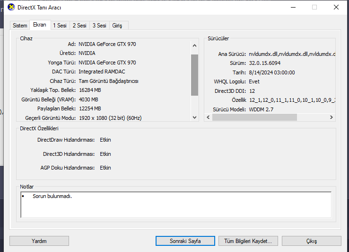Click inside the Notlar text box
Viewport: 349px width, 252px height.
(176, 205)
